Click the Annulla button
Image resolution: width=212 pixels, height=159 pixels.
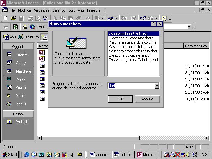point(147,99)
